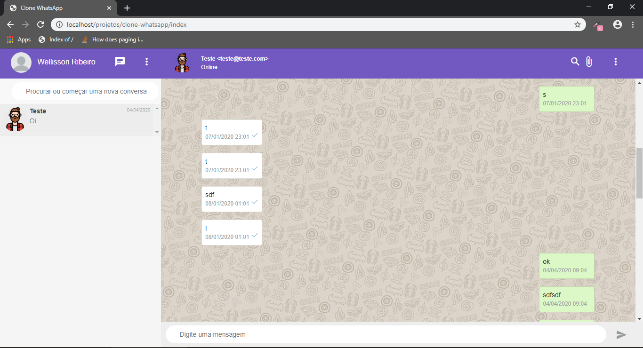Viewport: 643px width, 348px height.
Task: Click Teste contact avatar in chat header
Action: coord(182,63)
